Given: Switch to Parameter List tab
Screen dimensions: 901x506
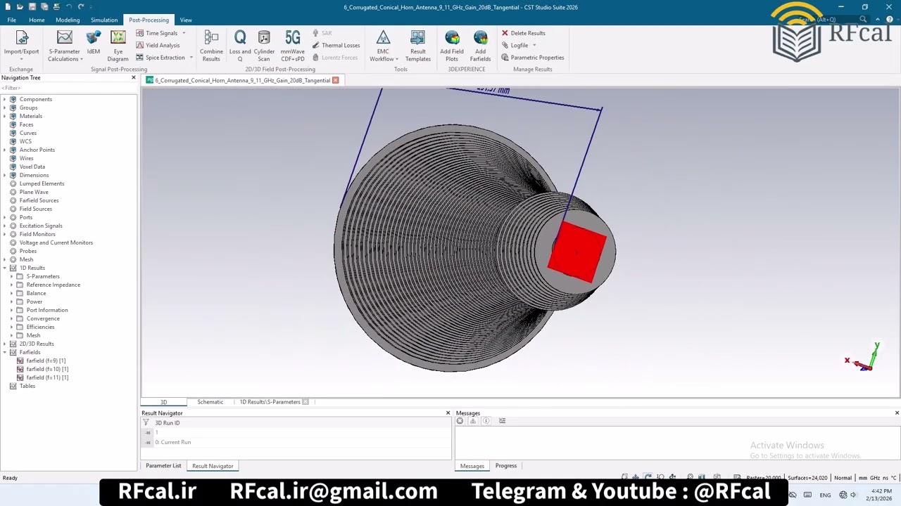Looking at the screenshot, I should (163, 466).
